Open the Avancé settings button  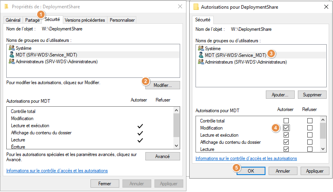162,156
